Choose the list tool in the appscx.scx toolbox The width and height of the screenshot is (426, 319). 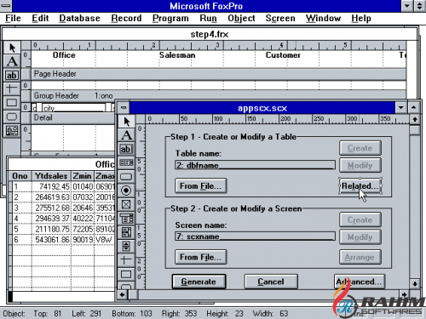126,232
